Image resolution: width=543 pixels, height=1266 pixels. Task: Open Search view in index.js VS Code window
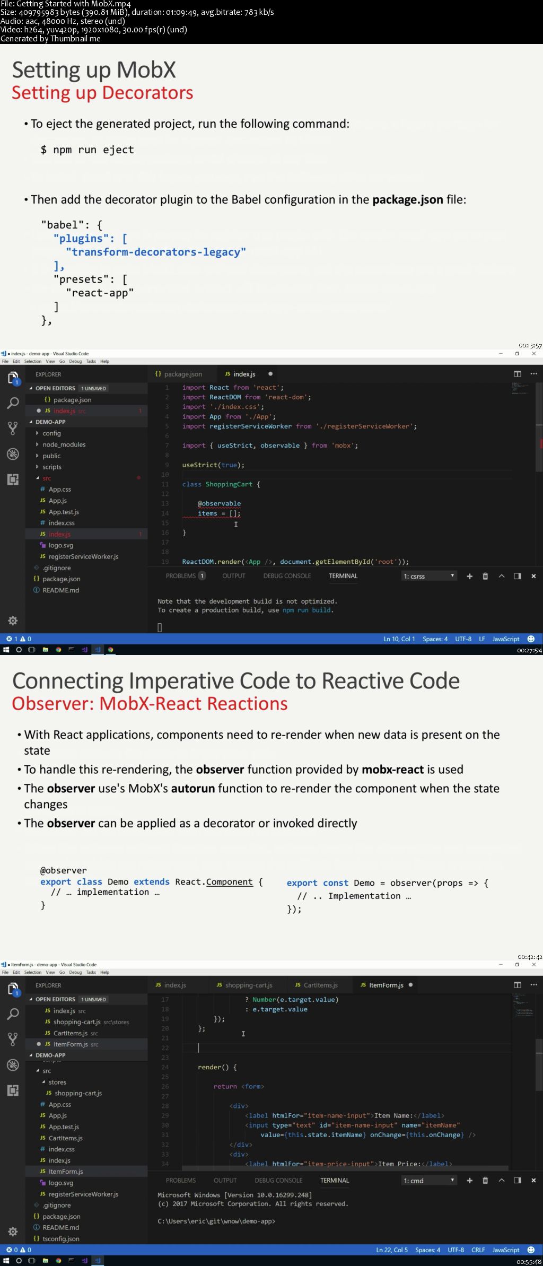[x=13, y=403]
